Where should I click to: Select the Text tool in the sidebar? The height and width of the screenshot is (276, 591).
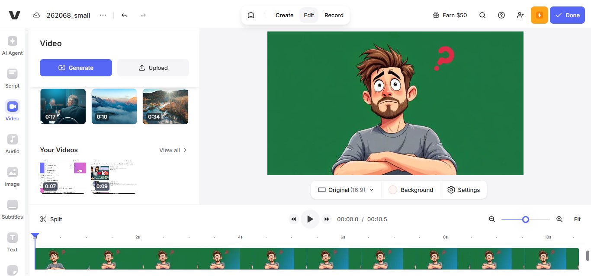[x=12, y=242]
